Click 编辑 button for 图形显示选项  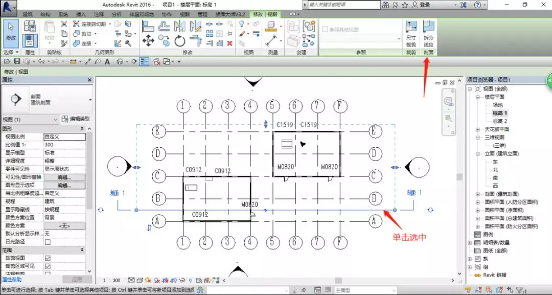coord(64,185)
